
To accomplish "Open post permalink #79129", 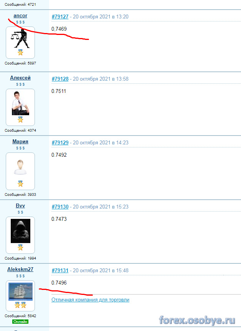I will tap(60, 143).
